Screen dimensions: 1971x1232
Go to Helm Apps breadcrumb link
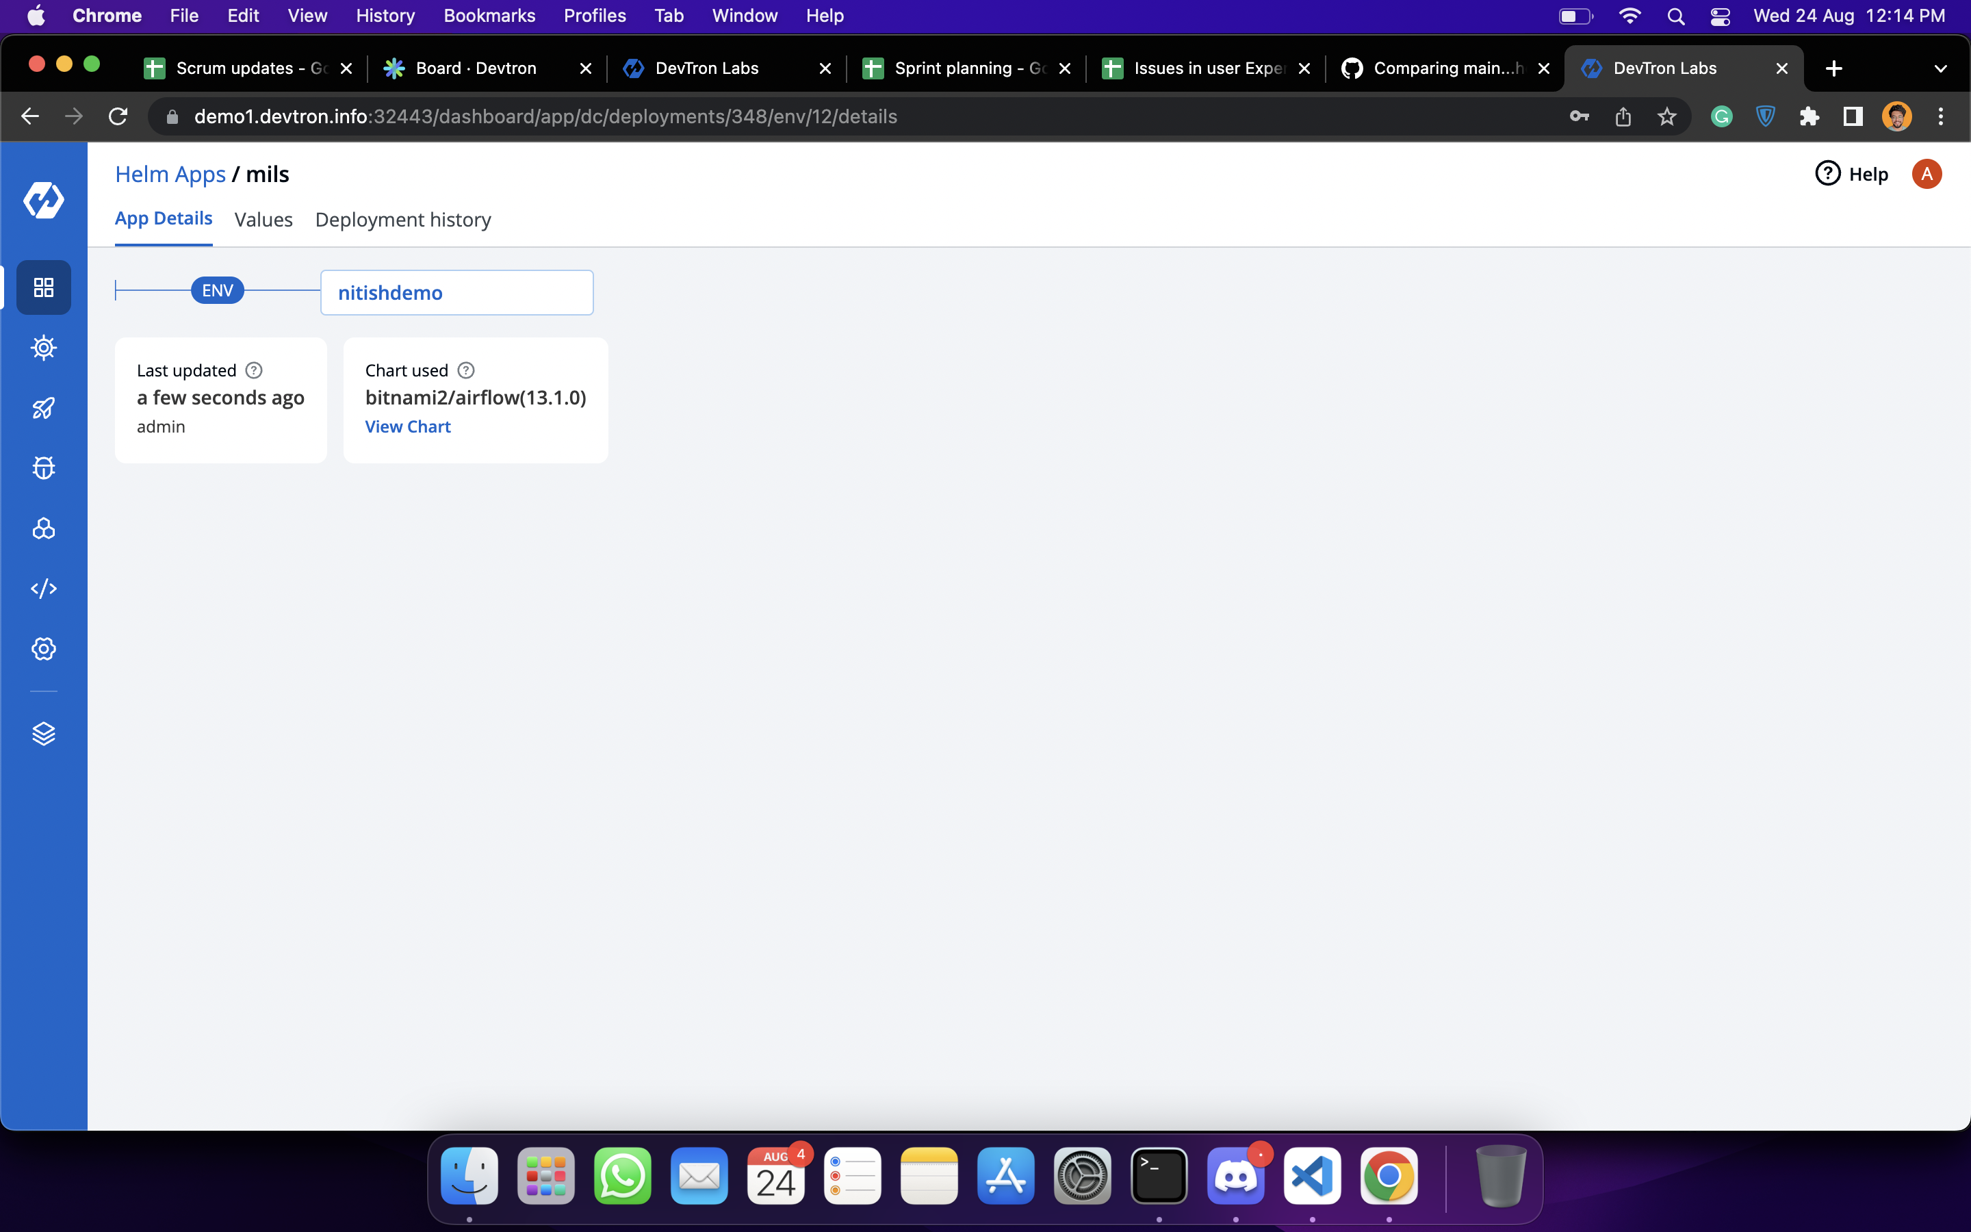pos(170,175)
